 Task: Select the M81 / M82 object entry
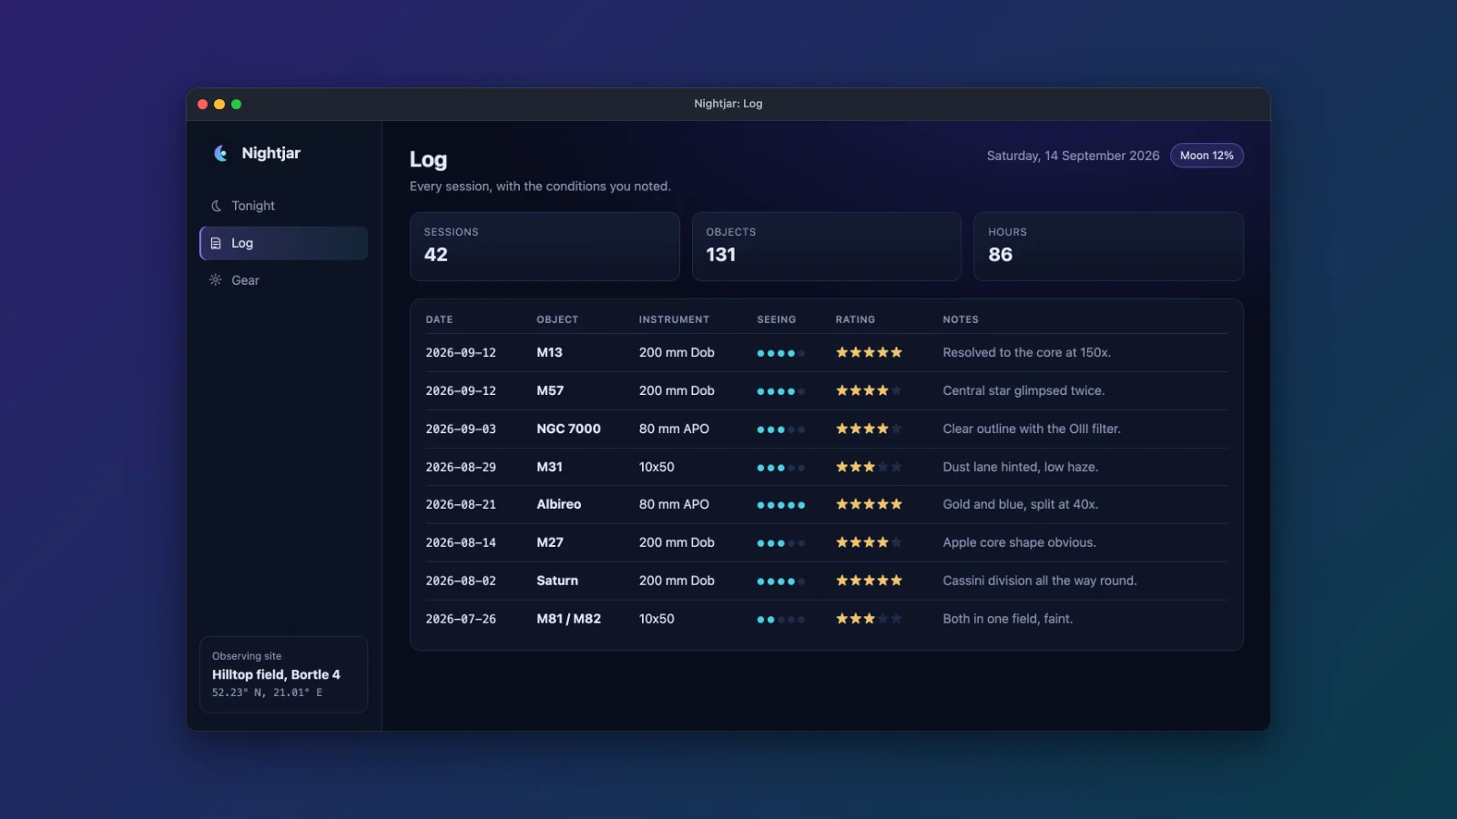point(568,619)
